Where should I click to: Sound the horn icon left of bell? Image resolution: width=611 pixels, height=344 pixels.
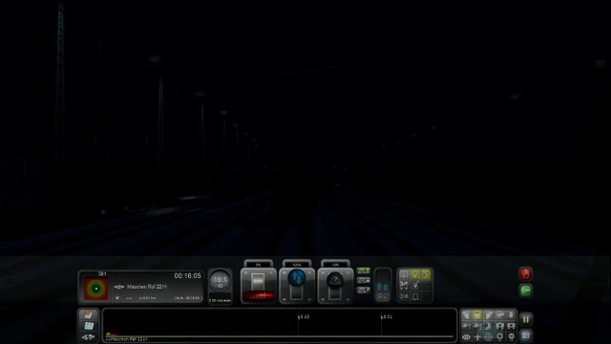click(x=404, y=297)
